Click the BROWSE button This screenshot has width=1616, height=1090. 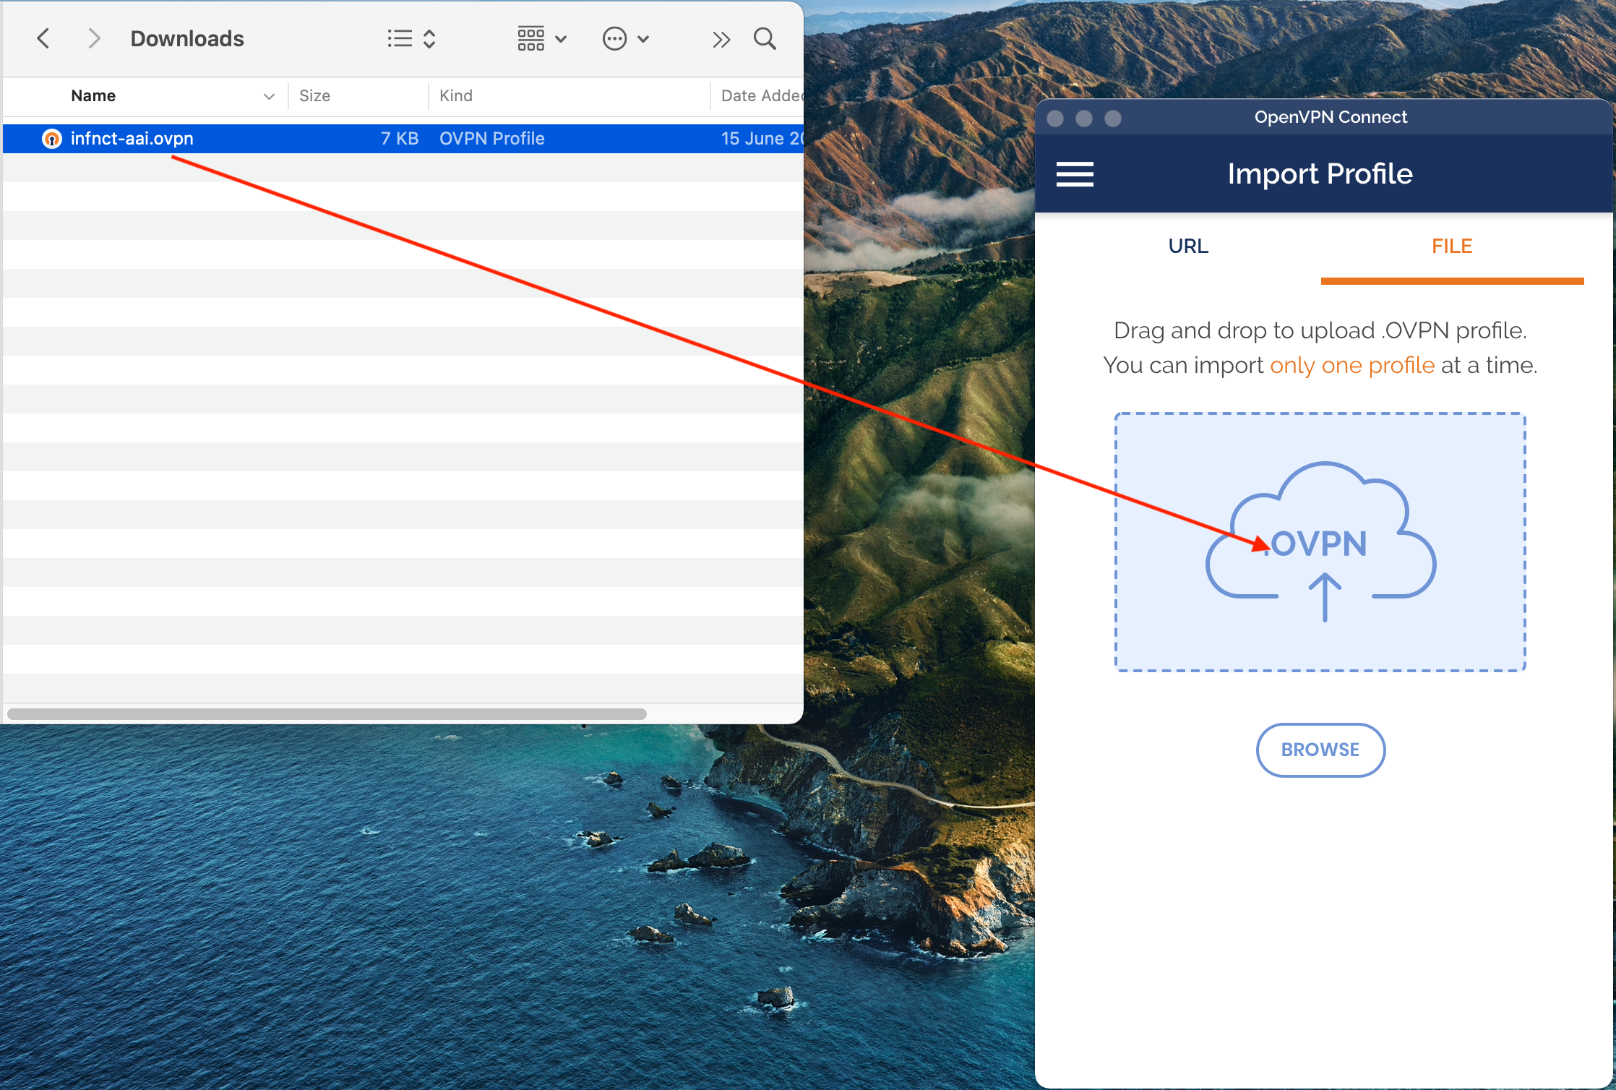click(1320, 750)
